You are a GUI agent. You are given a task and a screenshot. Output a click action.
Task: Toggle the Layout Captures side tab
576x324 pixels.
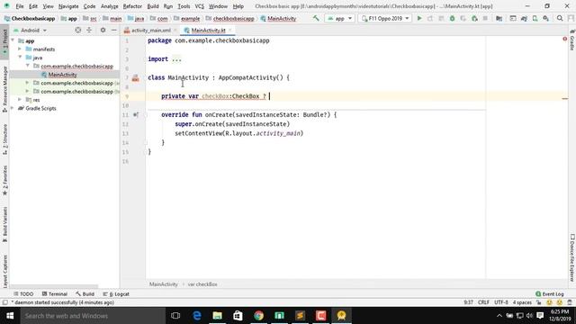coord(4,271)
